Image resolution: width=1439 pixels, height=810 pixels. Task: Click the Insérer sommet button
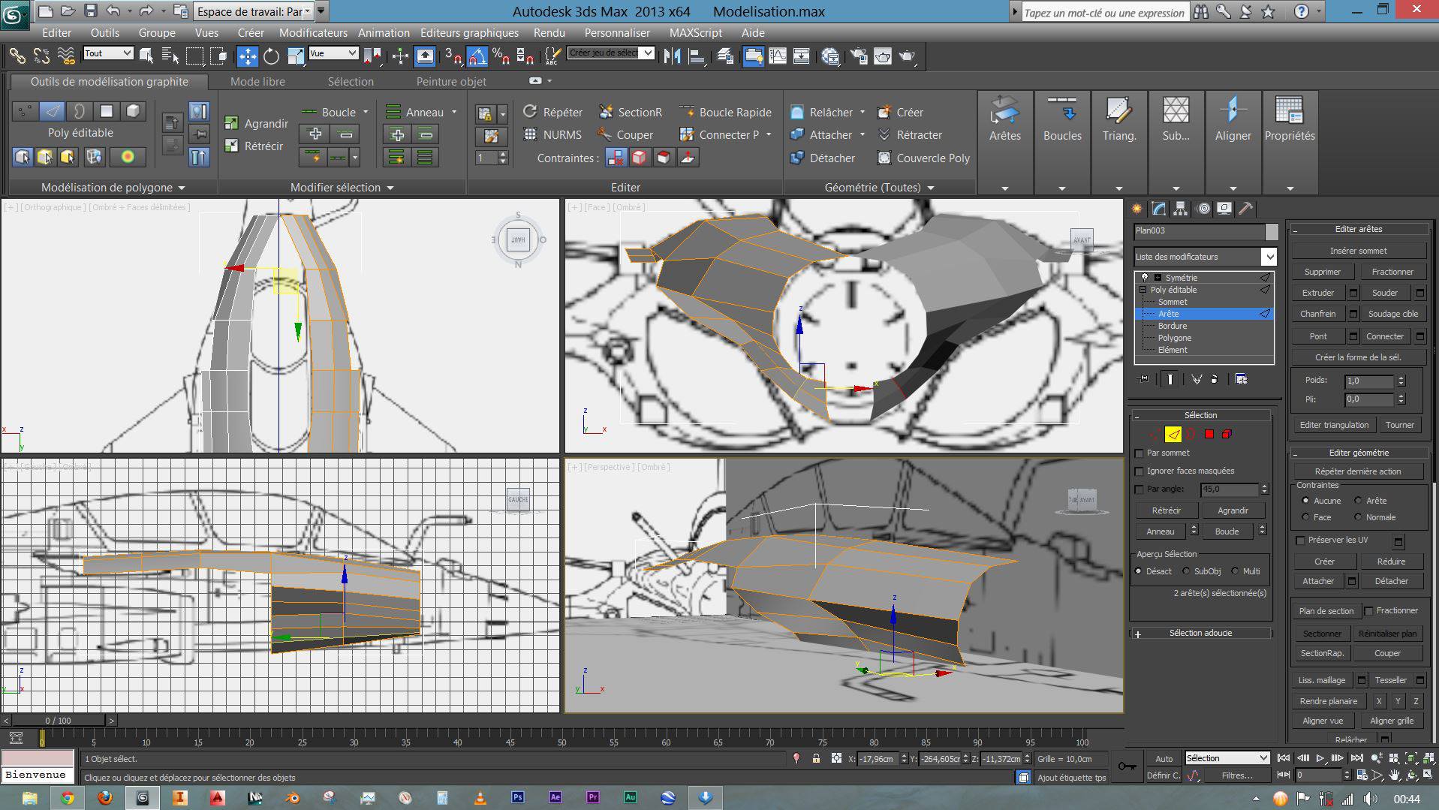pyautogui.click(x=1358, y=251)
